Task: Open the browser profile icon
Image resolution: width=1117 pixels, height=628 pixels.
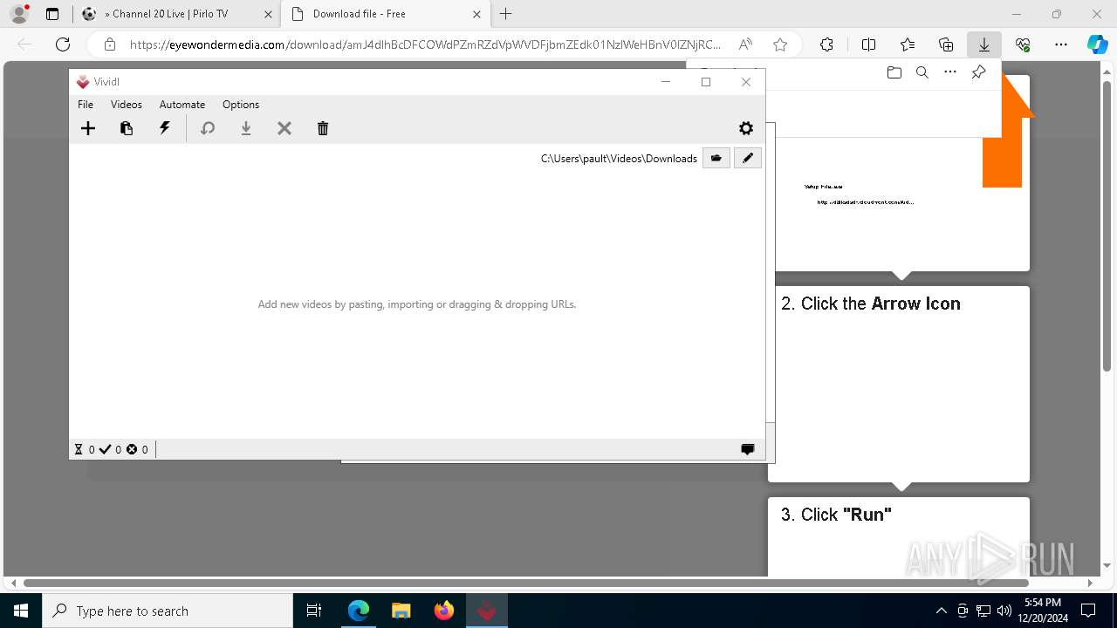Action: tap(19, 14)
